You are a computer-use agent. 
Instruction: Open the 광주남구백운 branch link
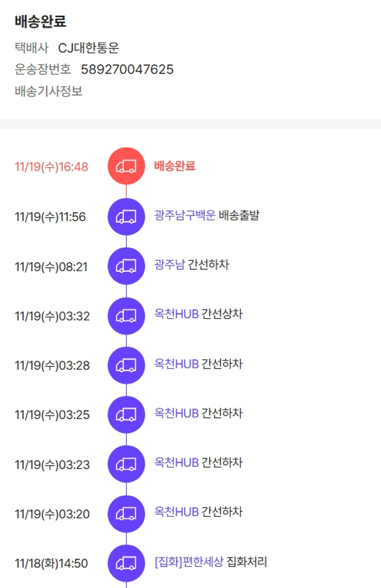point(185,215)
